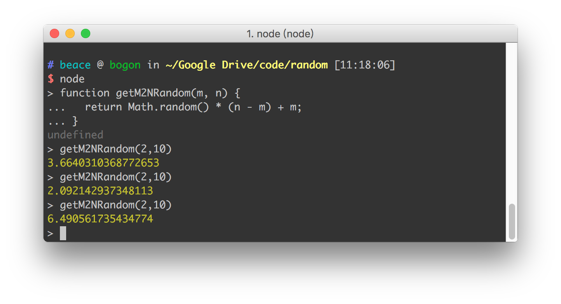
Task: Click the block cursor at the prompt
Action: coord(63,233)
